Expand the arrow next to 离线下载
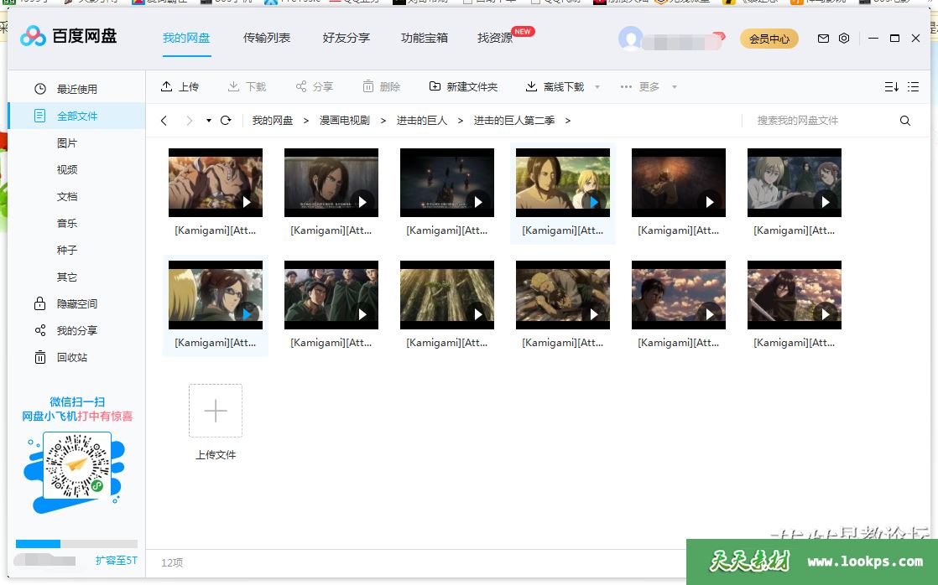This screenshot has height=585, width=938. point(597,87)
